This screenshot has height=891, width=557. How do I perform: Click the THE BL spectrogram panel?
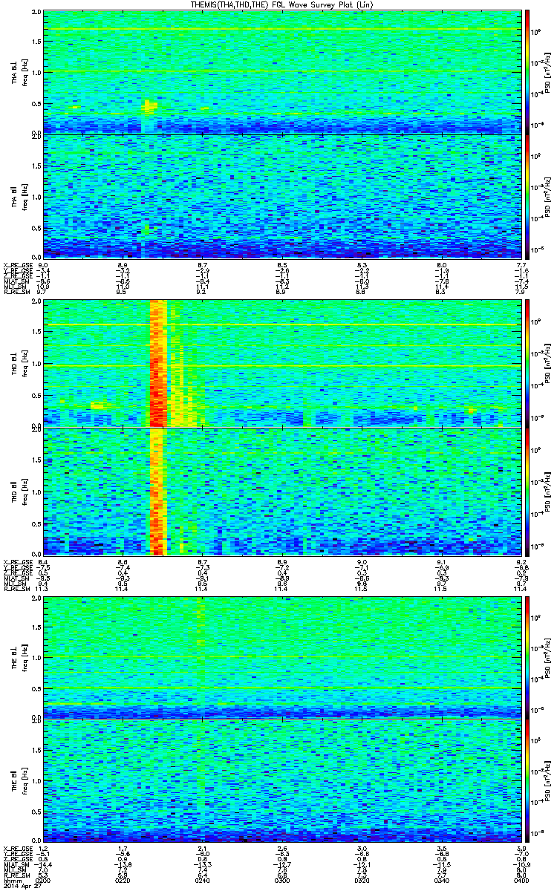click(x=282, y=657)
